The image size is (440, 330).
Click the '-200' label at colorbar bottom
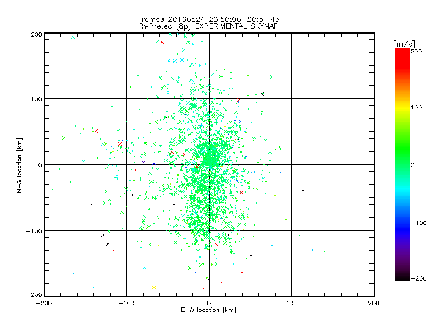(419, 278)
